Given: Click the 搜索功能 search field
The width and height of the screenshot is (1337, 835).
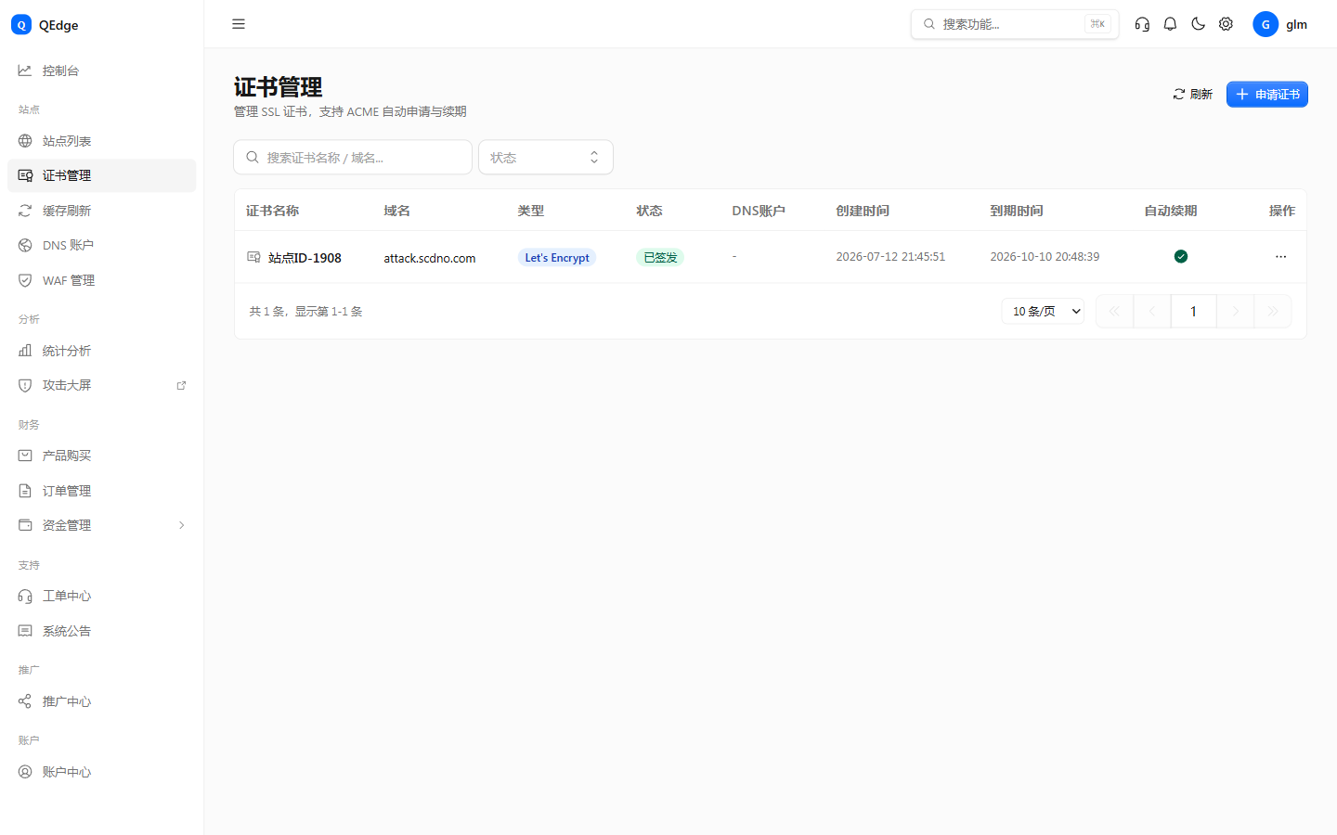Looking at the screenshot, I should pyautogui.click(x=1015, y=24).
